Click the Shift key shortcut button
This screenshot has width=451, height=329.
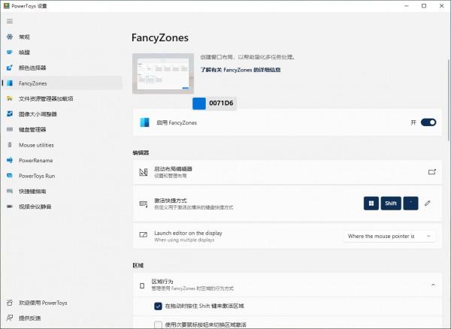(391, 204)
